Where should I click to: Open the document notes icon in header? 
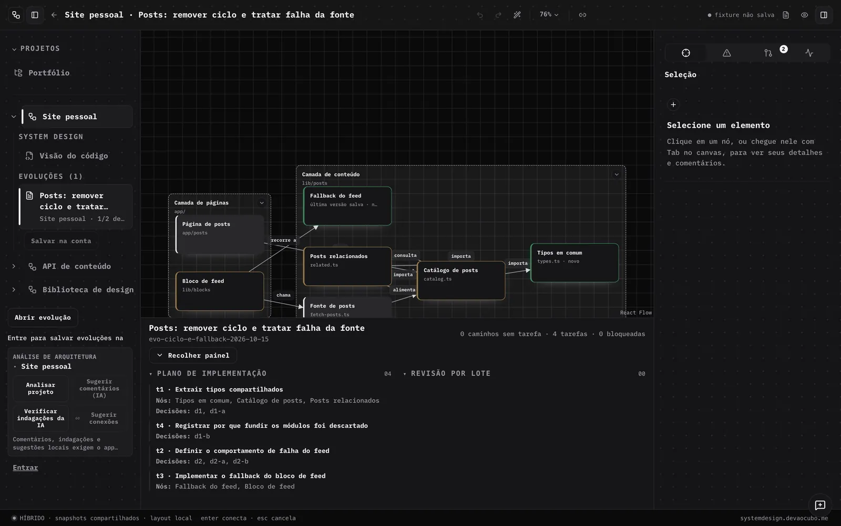coord(786,15)
